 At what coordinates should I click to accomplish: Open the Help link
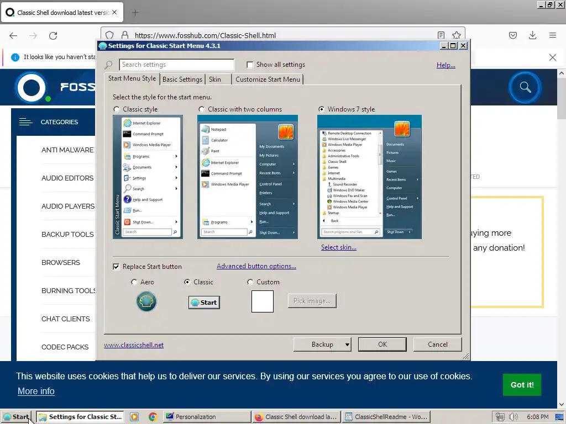tap(446, 65)
